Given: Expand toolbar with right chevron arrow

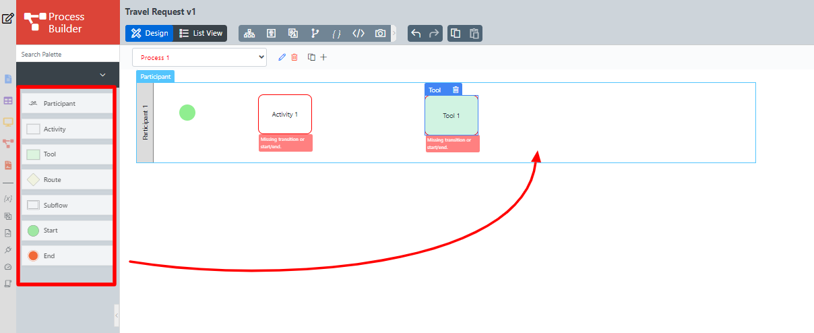Looking at the screenshot, I should pos(394,34).
